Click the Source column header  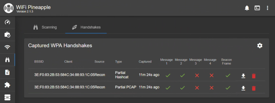(x=99, y=62)
